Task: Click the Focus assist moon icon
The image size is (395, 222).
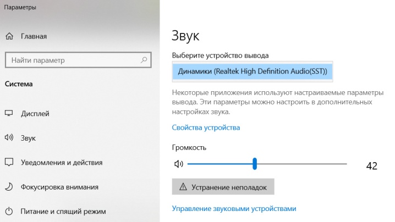Action: pos(9,187)
